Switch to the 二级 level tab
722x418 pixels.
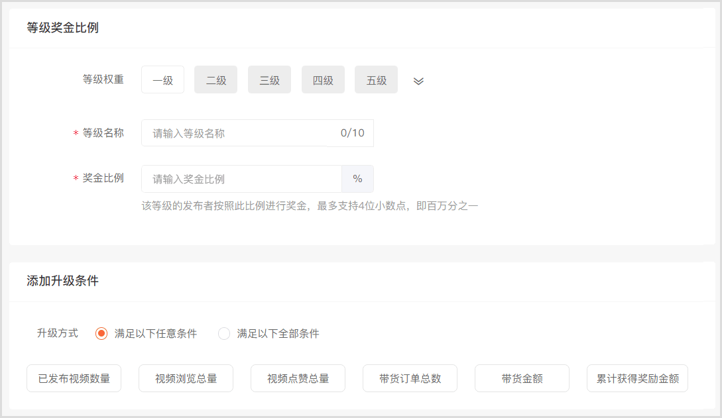point(215,80)
